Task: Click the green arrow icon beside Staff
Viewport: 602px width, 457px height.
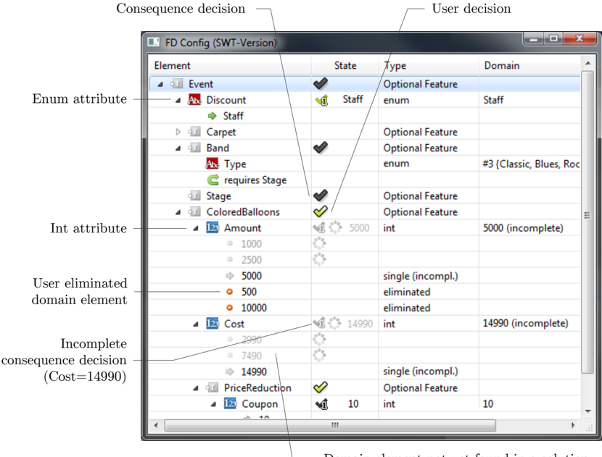Action: click(213, 115)
